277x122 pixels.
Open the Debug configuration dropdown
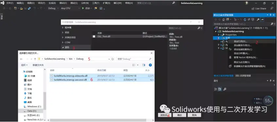click(x=53, y=8)
